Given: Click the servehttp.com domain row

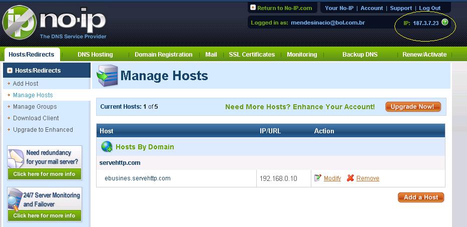Looking at the screenshot, I should 270,163.
